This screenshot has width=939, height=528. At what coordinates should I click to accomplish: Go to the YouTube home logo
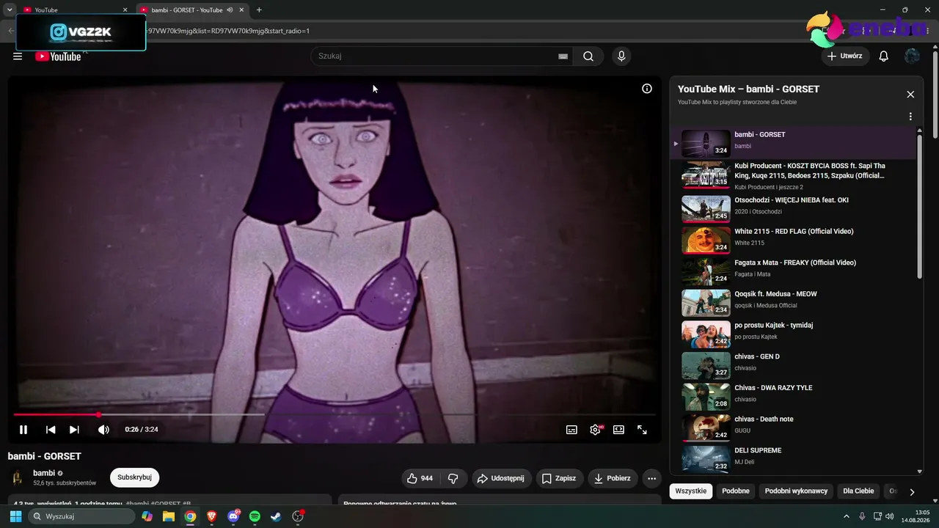pyautogui.click(x=58, y=56)
